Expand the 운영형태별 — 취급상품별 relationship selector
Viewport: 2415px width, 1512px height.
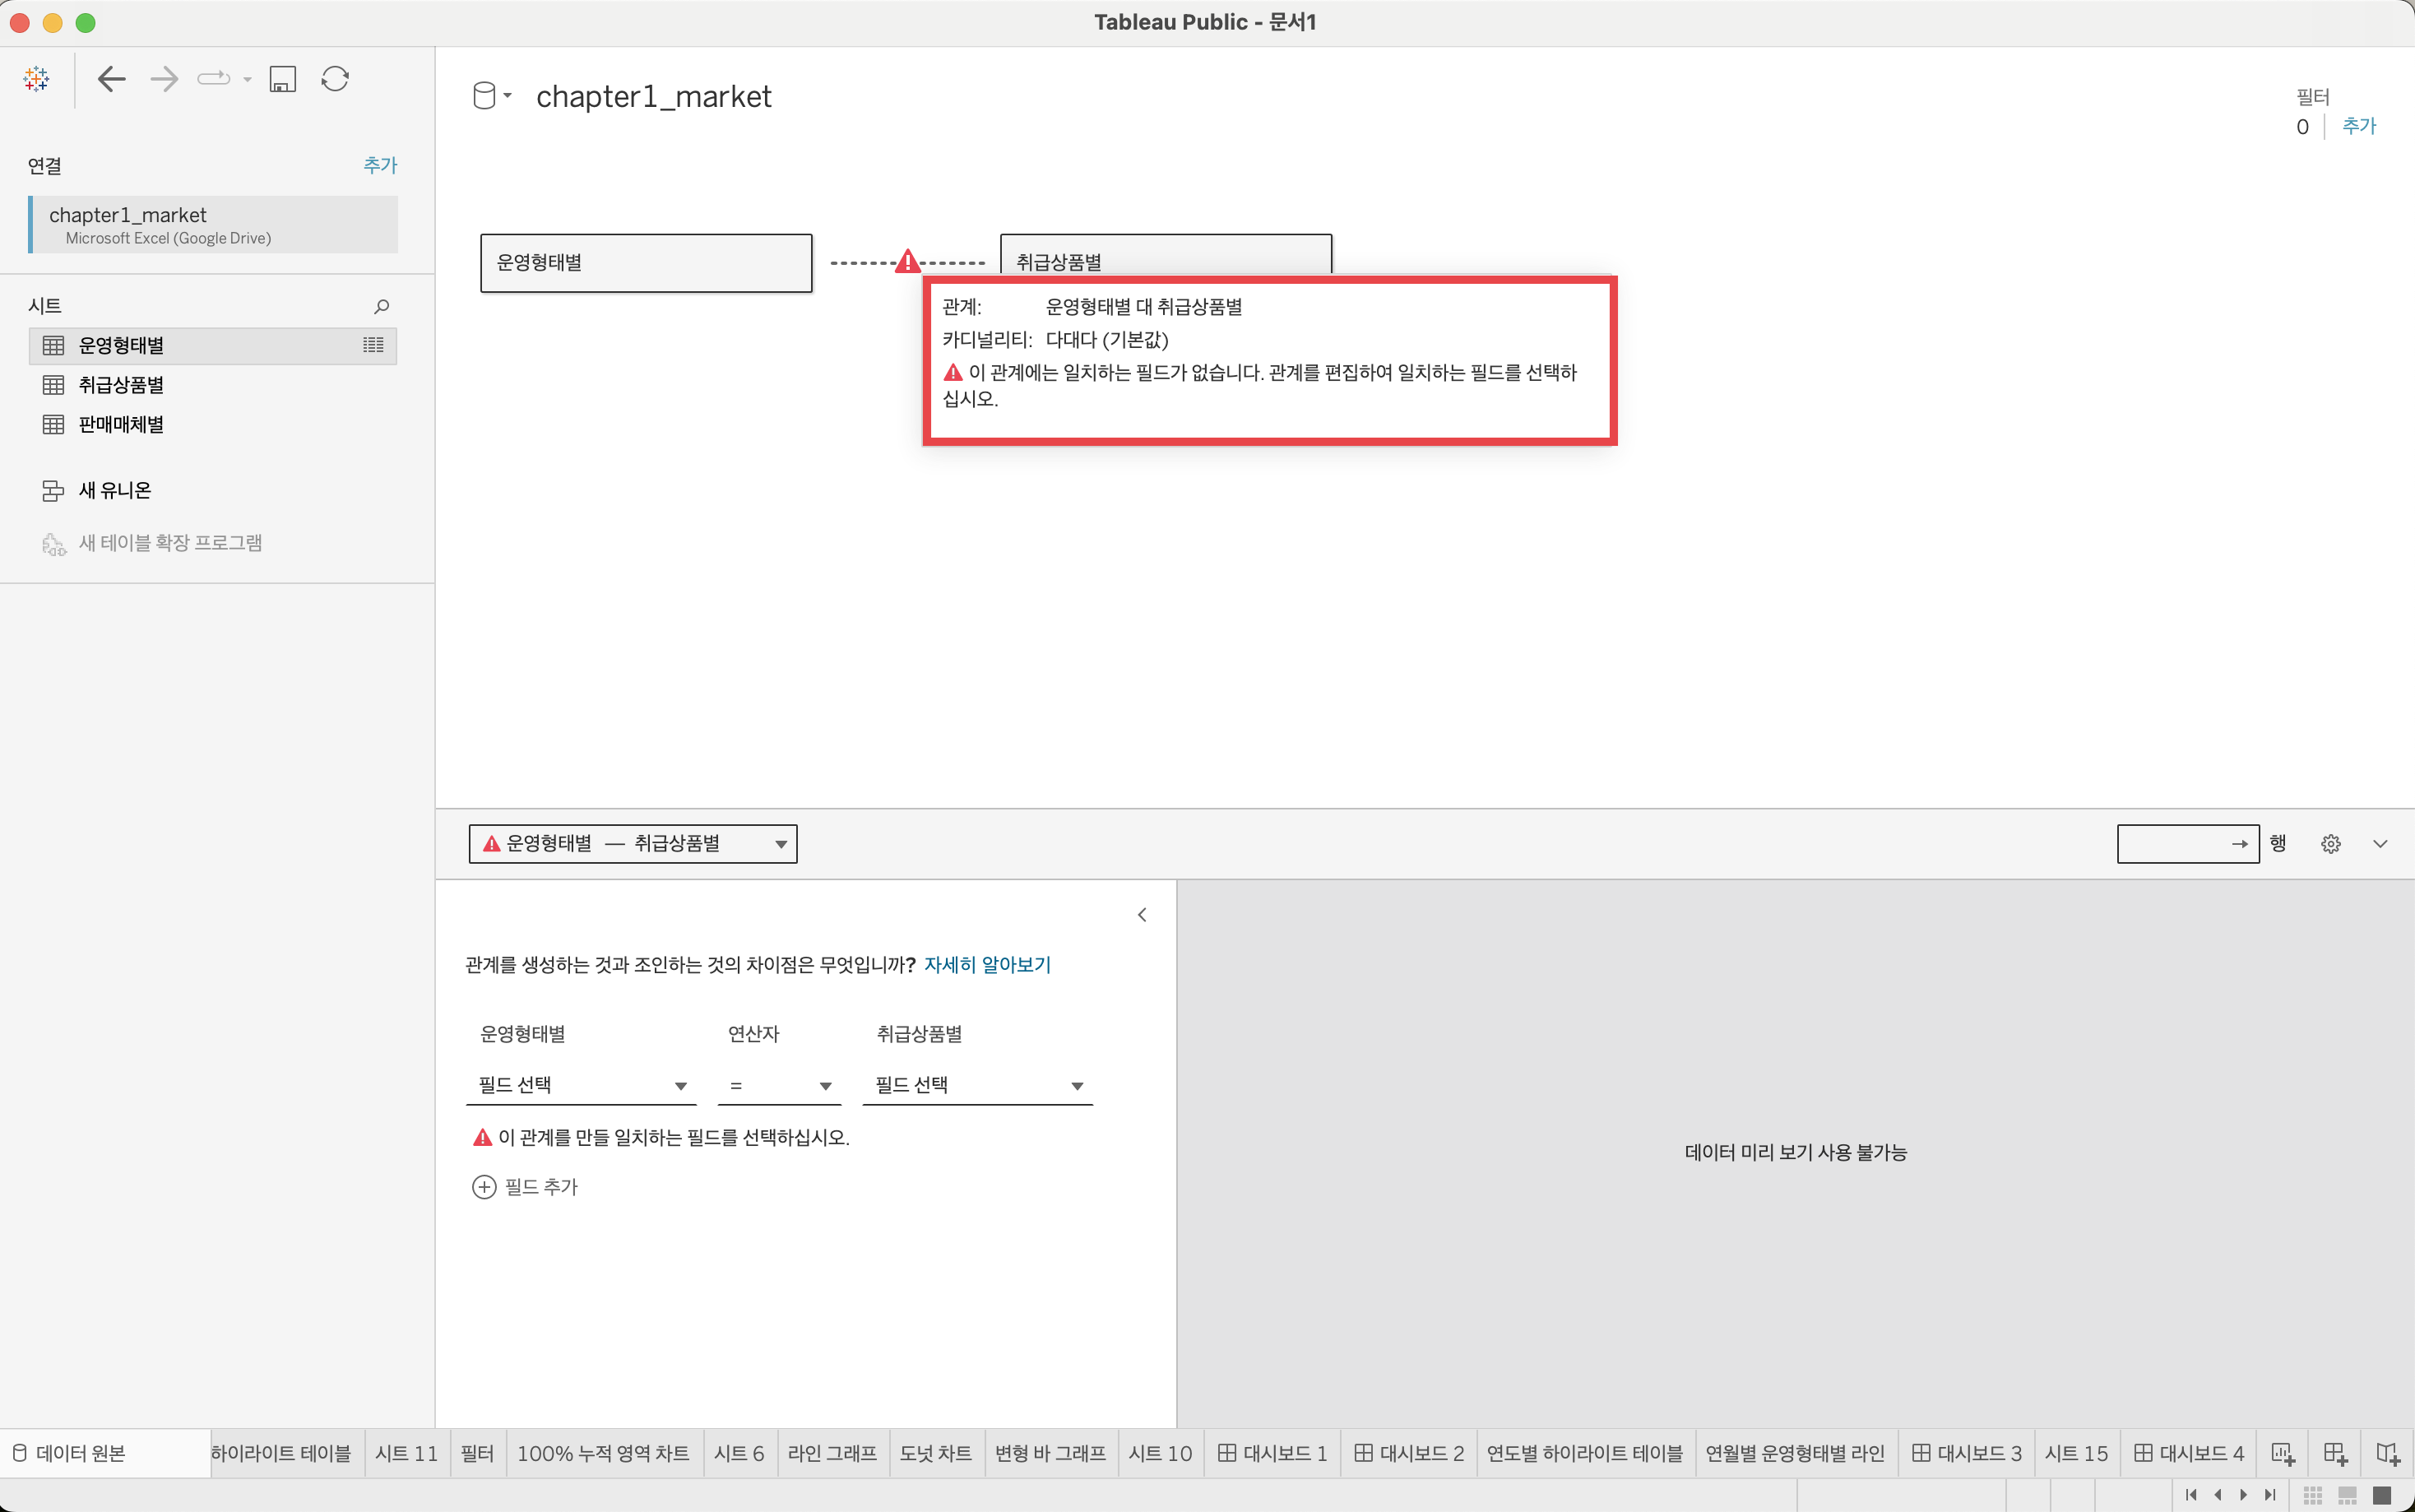point(633,844)
